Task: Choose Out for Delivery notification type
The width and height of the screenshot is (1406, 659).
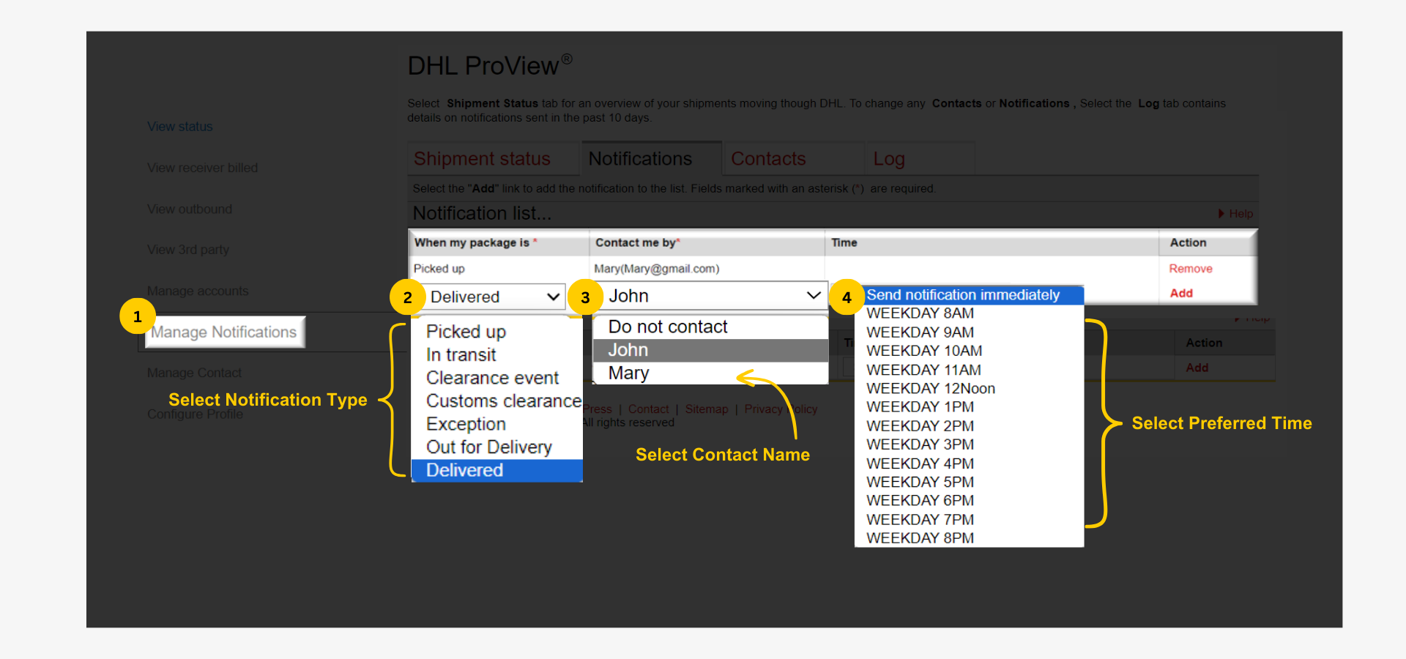Action: click(x=497, y=447)
